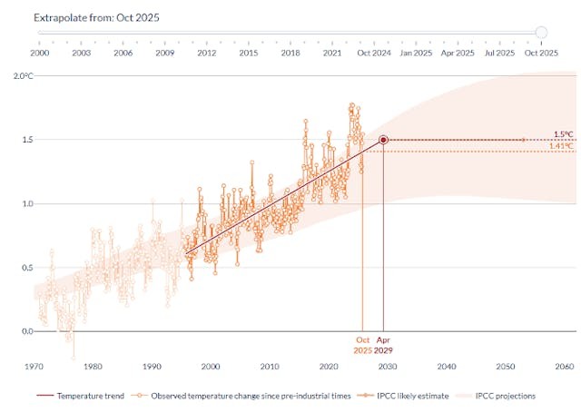This screenshot has height=412, width=581.
Task: Click the 1.41°C estimate label
Action: tap(563, 145)
